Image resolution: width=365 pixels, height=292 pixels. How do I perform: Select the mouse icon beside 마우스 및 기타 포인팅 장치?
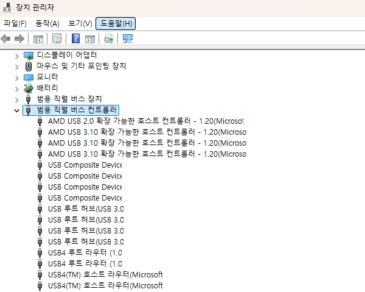(29, 66)
